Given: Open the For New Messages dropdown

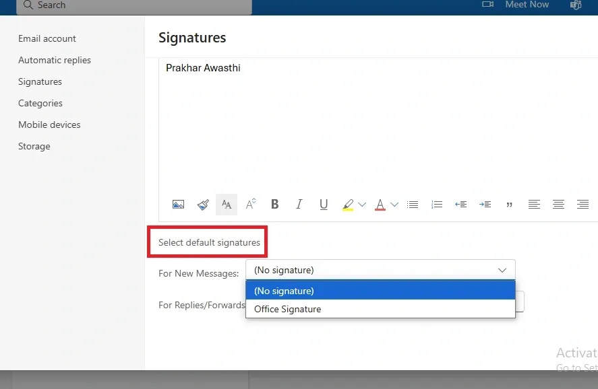Looking at the screenshot, I should coord(380,270).
